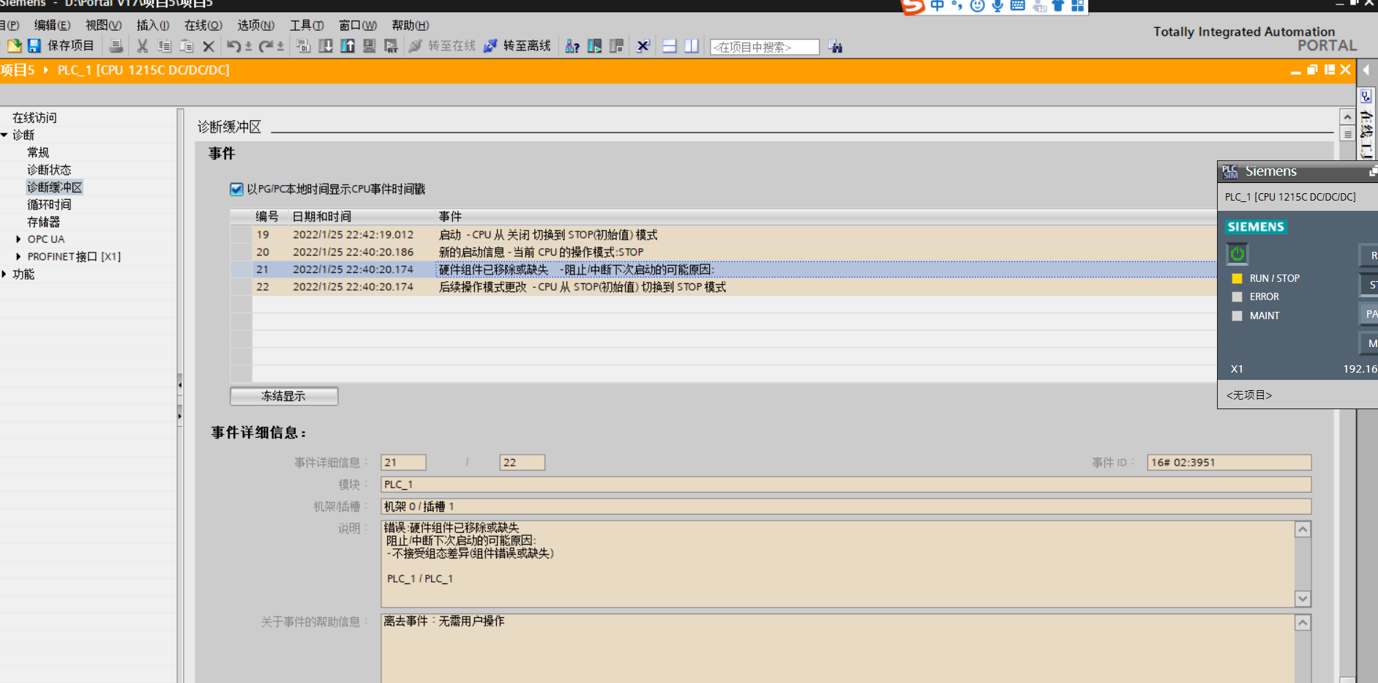The width and height of the screenshot is (1378, 683).
Task: Toggle PG/PC local time display checkbox
Action: coord(236,190)
